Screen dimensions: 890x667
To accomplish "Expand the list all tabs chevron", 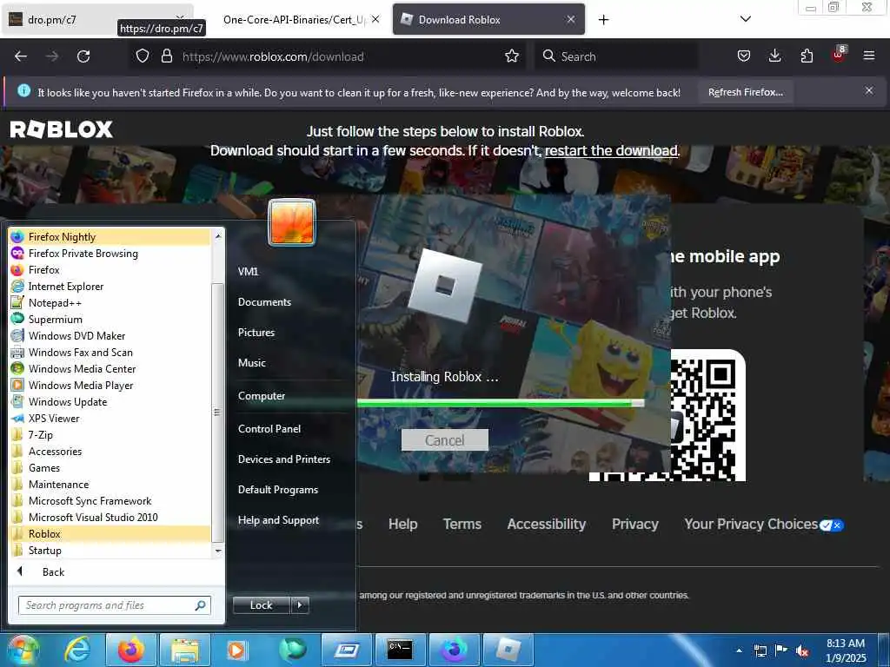I will pos(746,19).
